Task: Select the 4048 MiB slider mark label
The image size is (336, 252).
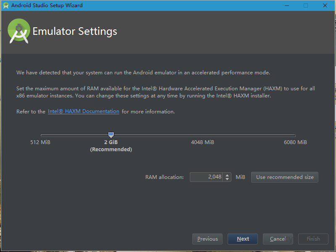Action: pyautogui.click(x=202, y=142)
